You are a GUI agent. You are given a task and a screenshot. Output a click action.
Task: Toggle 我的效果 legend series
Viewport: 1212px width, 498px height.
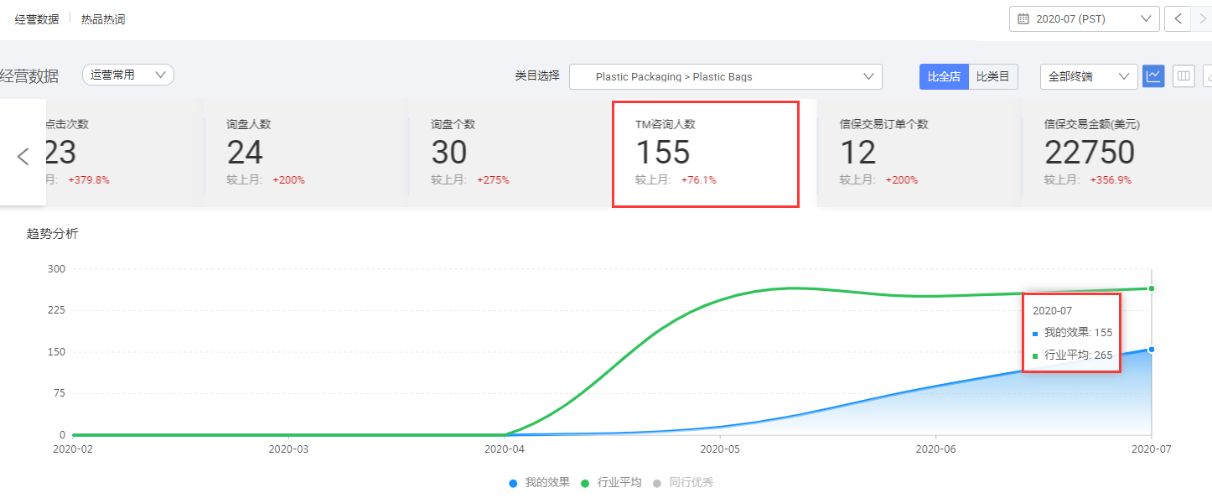pyautogui.click(x=540, y=482)
